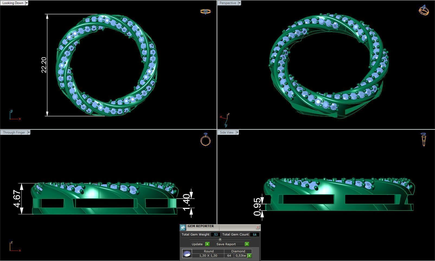
Task: Click green arrow beside 0,53tw
Action: 249,256
